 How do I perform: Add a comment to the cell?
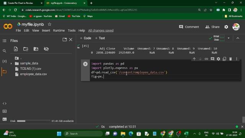[212, 59]
